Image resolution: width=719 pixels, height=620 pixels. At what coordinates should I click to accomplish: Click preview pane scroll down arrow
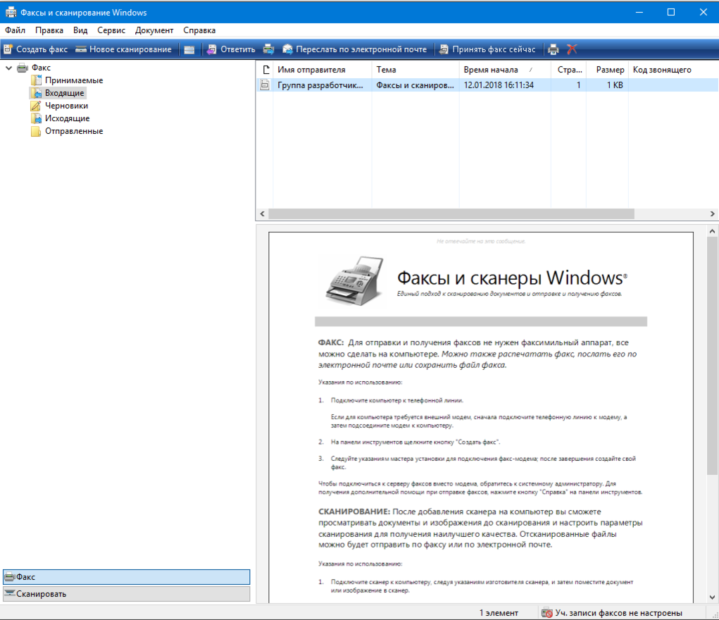click(x=712, y=597)
